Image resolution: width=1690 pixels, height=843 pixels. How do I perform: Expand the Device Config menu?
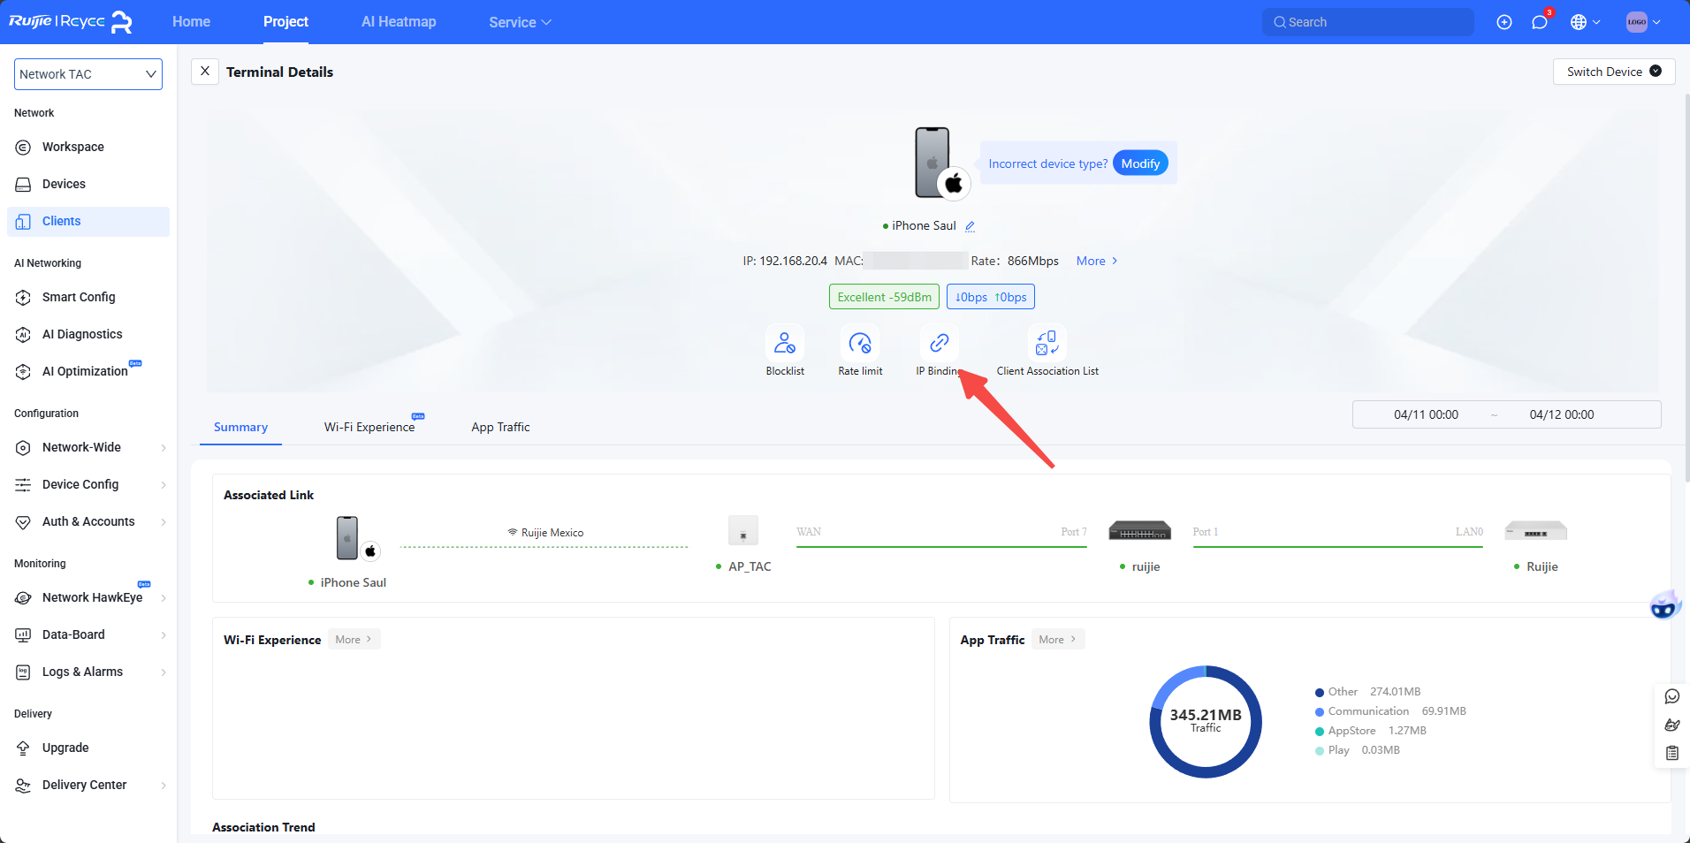coord(88,485)
